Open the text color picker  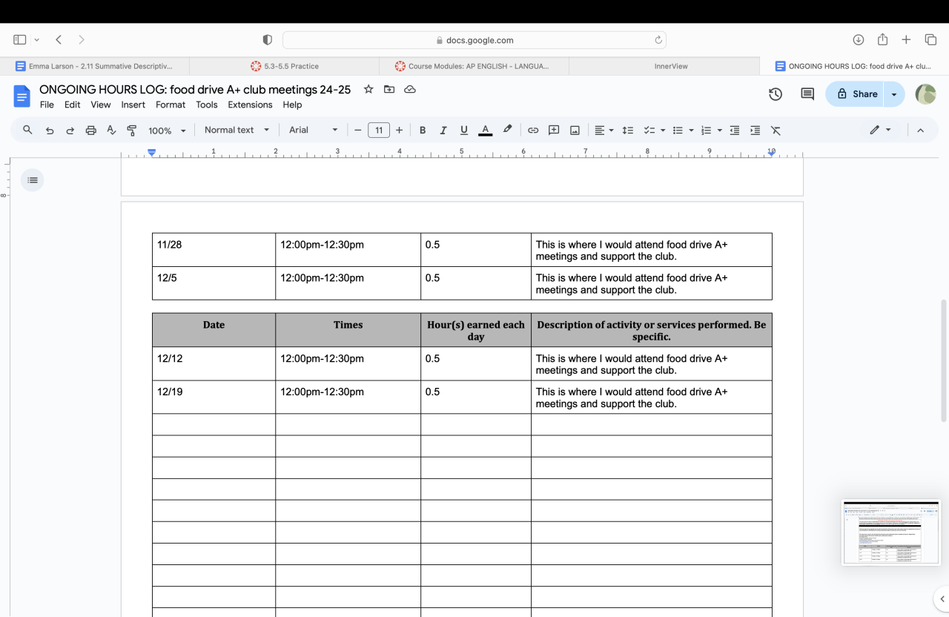486,131
